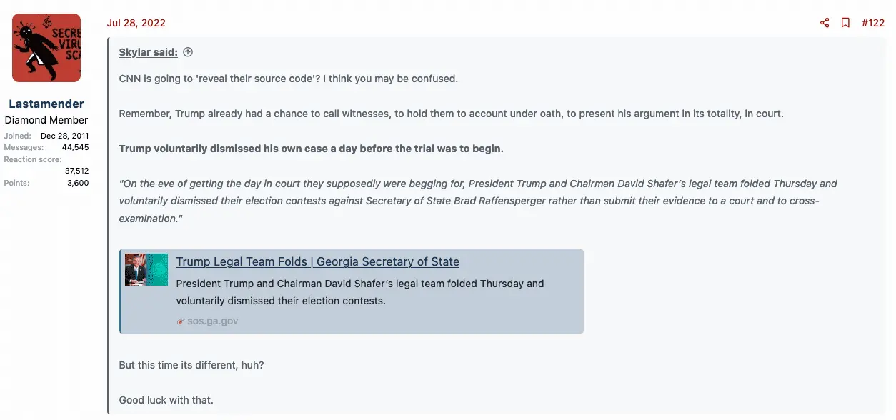Viewport: 896px width, 420px height.
Task: Click the "Skylar said:" quote link
Action: coord(149,52)
